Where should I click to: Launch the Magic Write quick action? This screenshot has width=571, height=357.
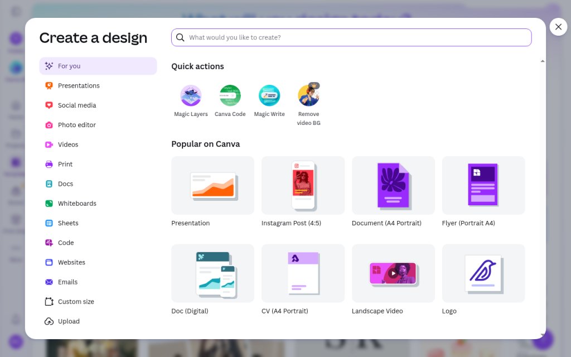click(269, 95)
